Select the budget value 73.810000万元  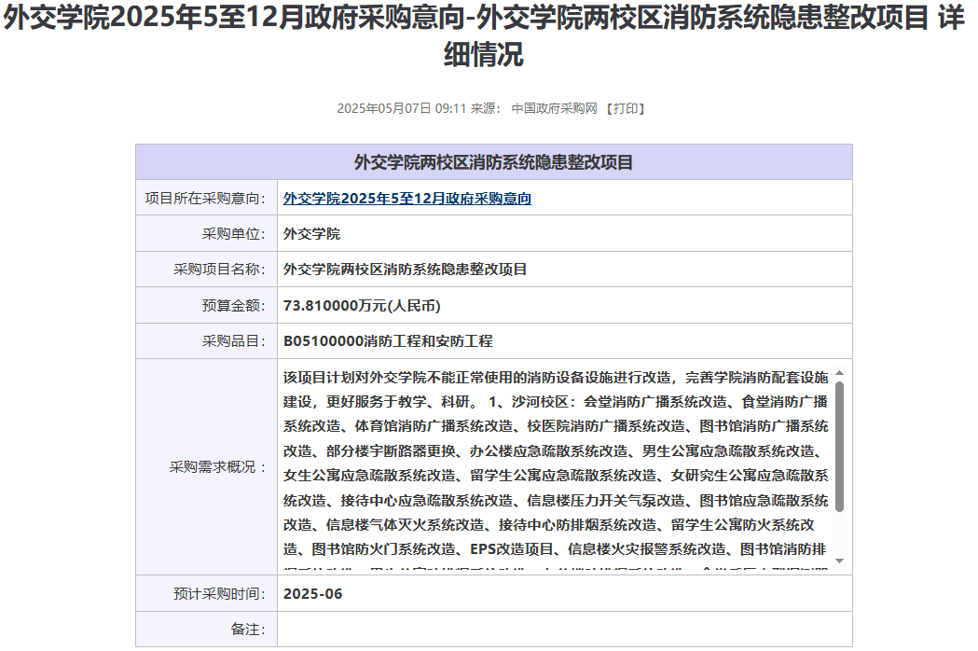pyautogui.click(x=361, y=305)
